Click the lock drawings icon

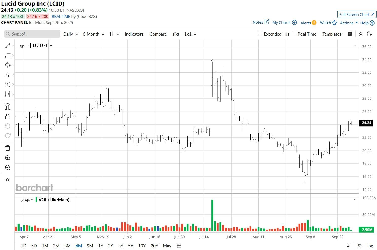(8, 116)
